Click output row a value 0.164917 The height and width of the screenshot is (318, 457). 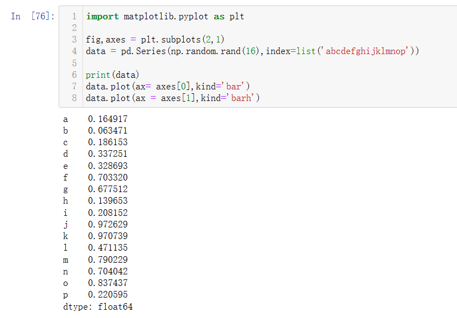click(x=108, y=119)
